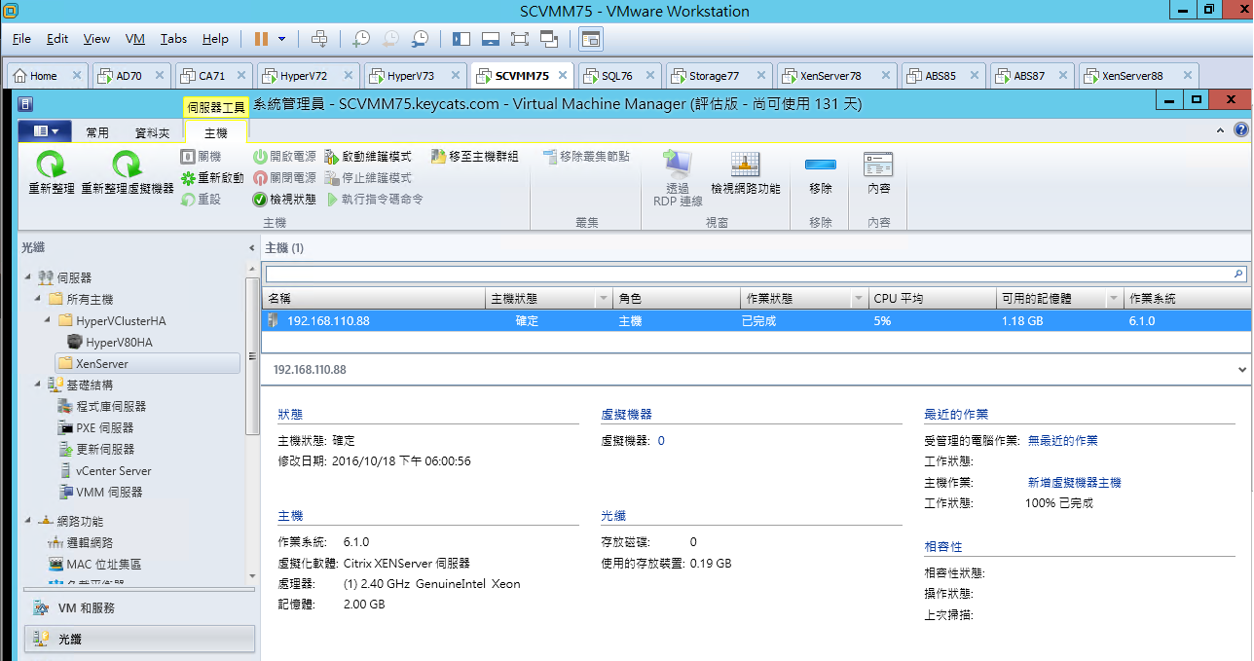Collapse the 所有主機 tree node
This screenshot has height=661, width=1254.
pyautogui.click(x=37, y=300)
